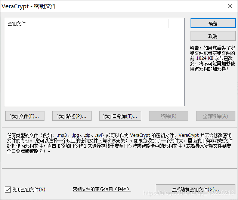Open the 添加文件(F)... dialog

coord(25,116)
